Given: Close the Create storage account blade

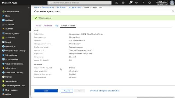Looking at the screenshot, I should click(173, 11).
